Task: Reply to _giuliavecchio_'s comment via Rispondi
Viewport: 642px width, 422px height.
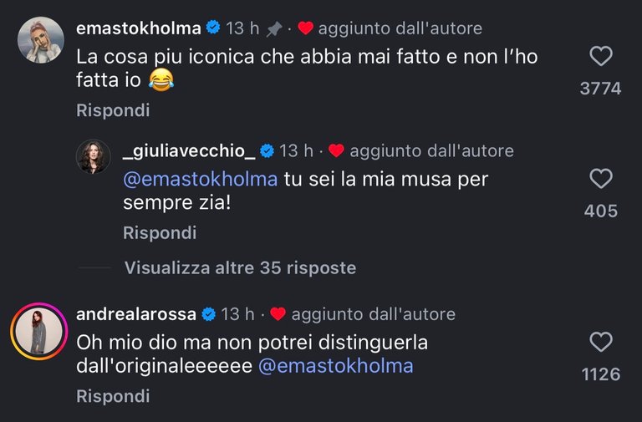Action: point(160,233)
